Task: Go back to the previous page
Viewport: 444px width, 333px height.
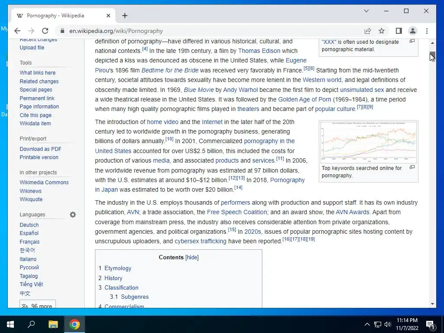Action: coord(17,31)
